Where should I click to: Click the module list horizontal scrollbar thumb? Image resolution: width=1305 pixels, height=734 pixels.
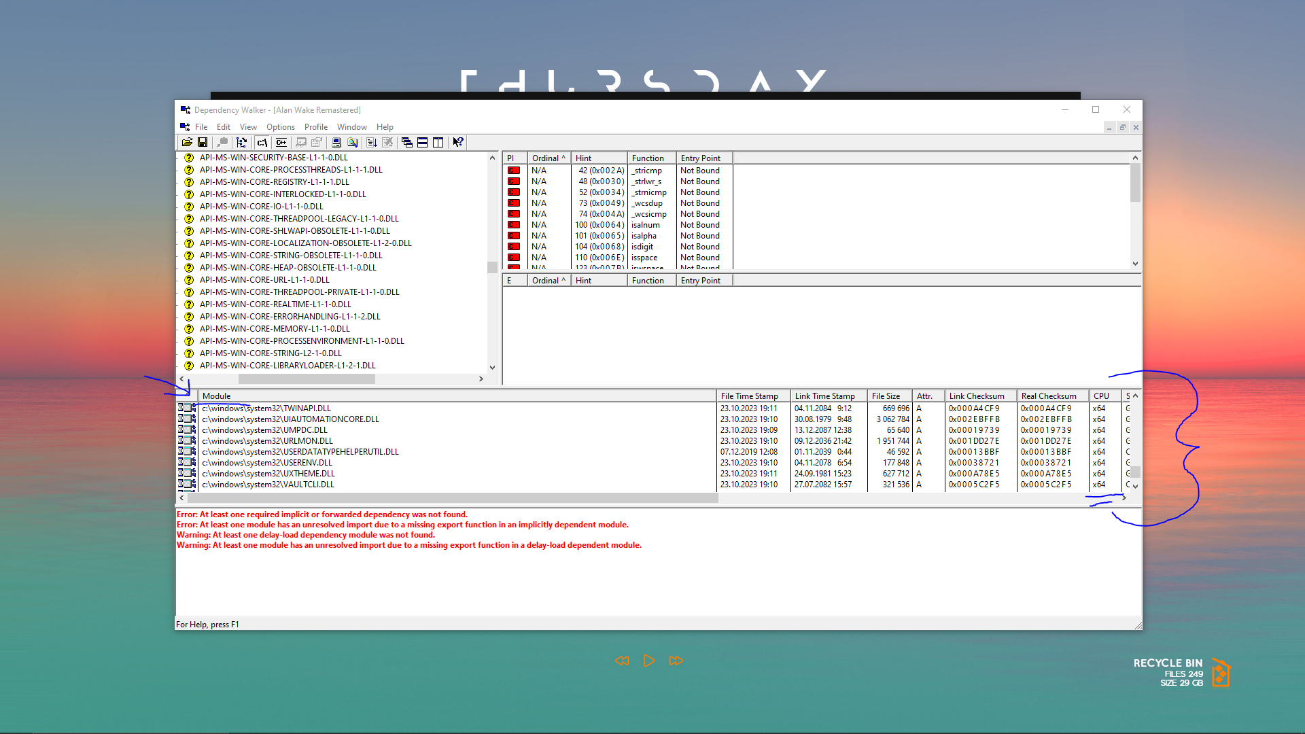pyautogui.click(x=452, y=498)
